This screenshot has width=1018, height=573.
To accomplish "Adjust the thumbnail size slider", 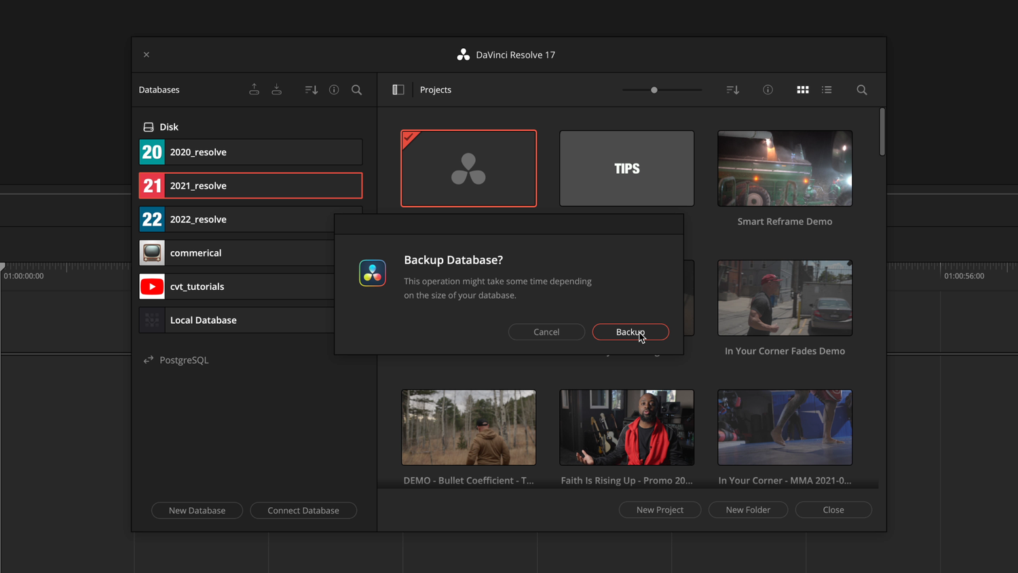I will [654, 89].
